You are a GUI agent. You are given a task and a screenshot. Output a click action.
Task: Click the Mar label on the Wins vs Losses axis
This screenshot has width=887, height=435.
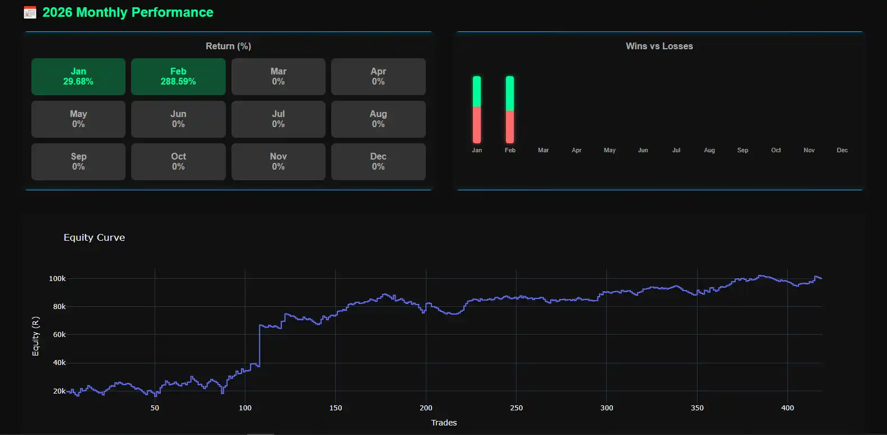pyautogui.click(x=544, y=150)
